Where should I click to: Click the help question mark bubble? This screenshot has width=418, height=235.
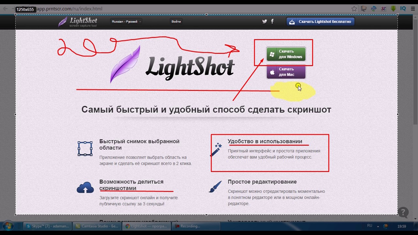coord(403,212)
